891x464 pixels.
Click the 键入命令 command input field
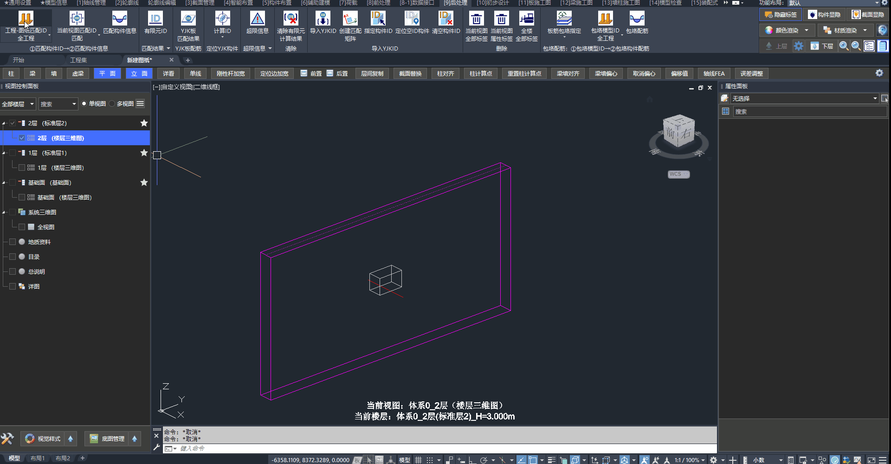pos(418,449)
